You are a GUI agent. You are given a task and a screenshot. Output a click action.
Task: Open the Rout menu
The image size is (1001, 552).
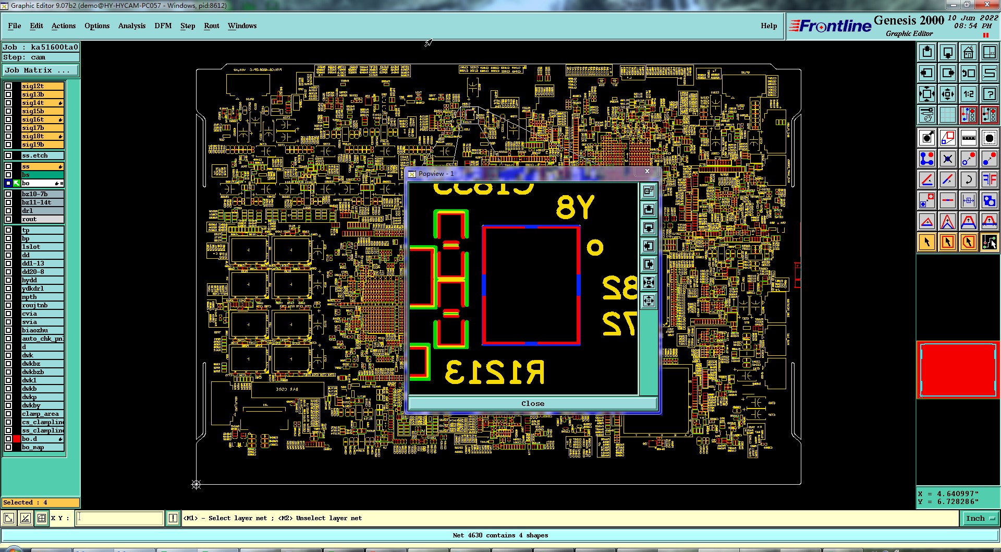[212, 26]
